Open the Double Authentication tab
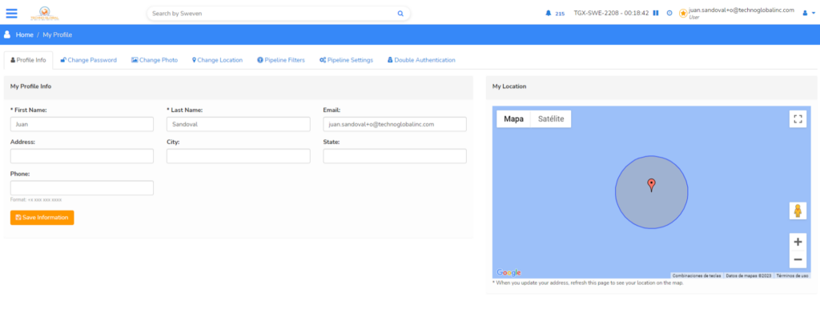The height and width of the screenshot is (309, 820). click(421, 60)
